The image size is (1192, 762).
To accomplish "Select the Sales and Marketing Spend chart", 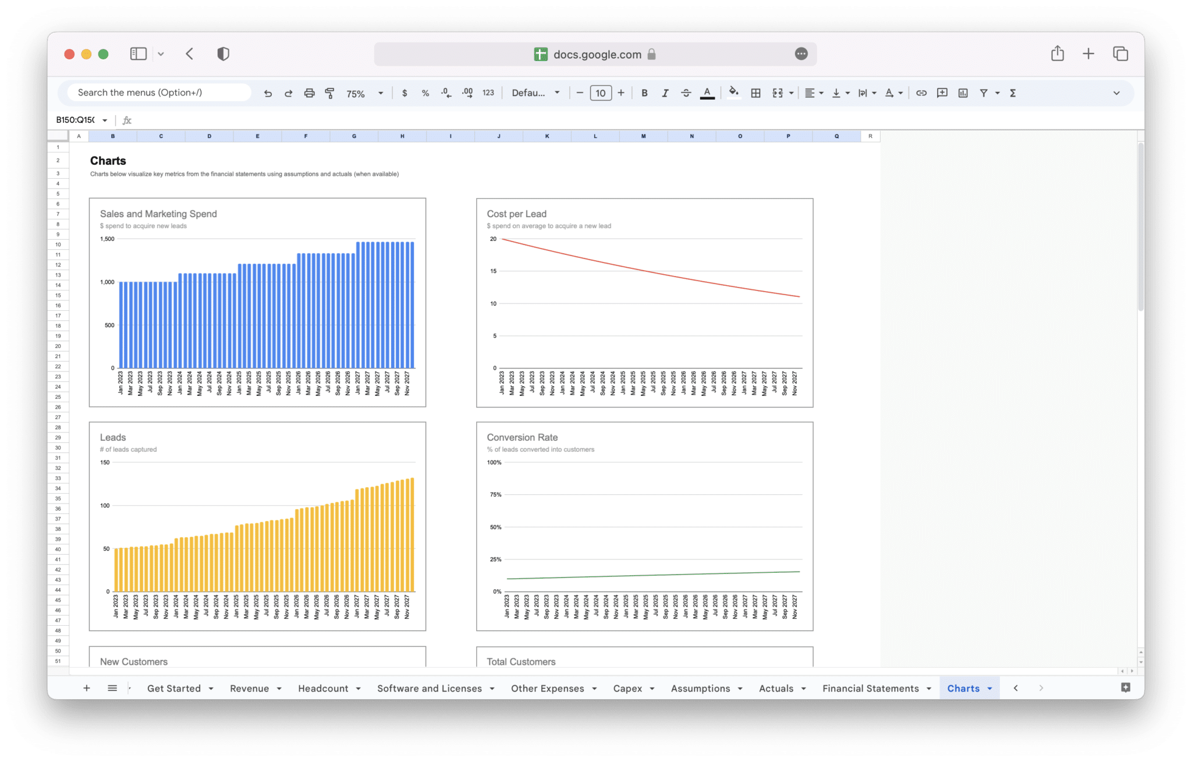I will 257,302.
